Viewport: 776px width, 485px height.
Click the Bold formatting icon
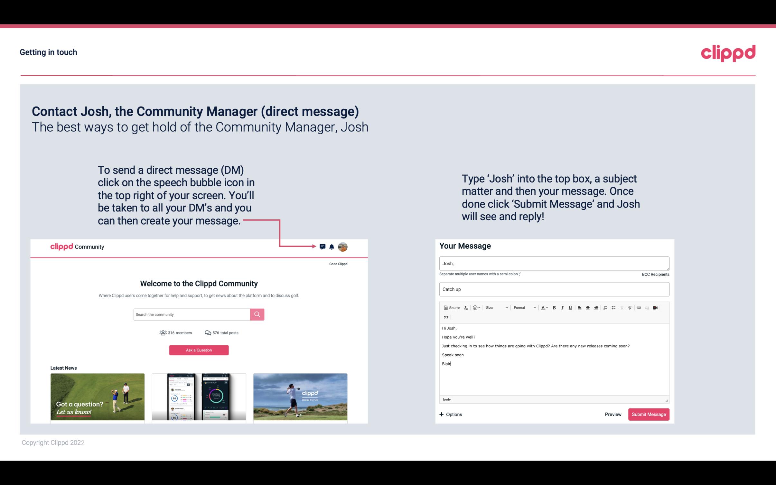point(554,307)
